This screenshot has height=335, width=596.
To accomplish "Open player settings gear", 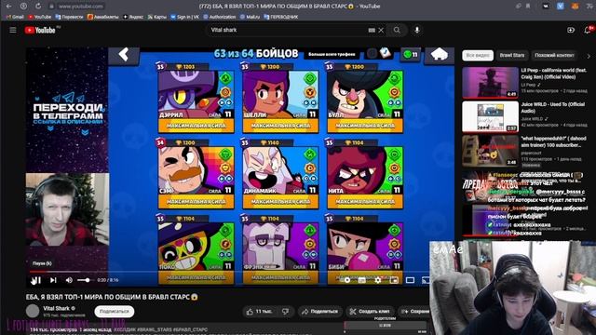I will coord(378,280).
